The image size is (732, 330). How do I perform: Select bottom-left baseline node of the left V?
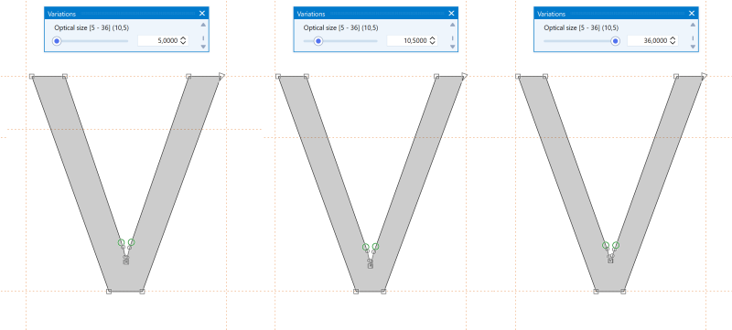(x=109, y=292)
